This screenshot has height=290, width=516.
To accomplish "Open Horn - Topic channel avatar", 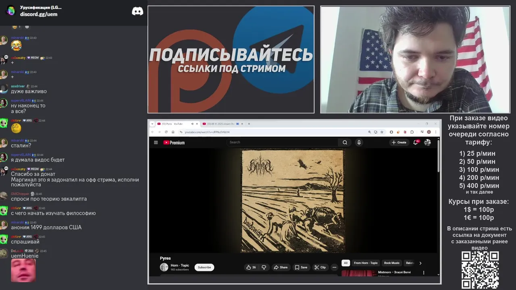I will point(164,267).
